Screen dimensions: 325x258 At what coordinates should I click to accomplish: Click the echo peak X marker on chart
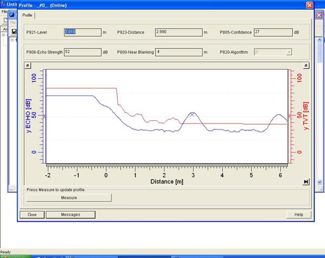[192, 114]
